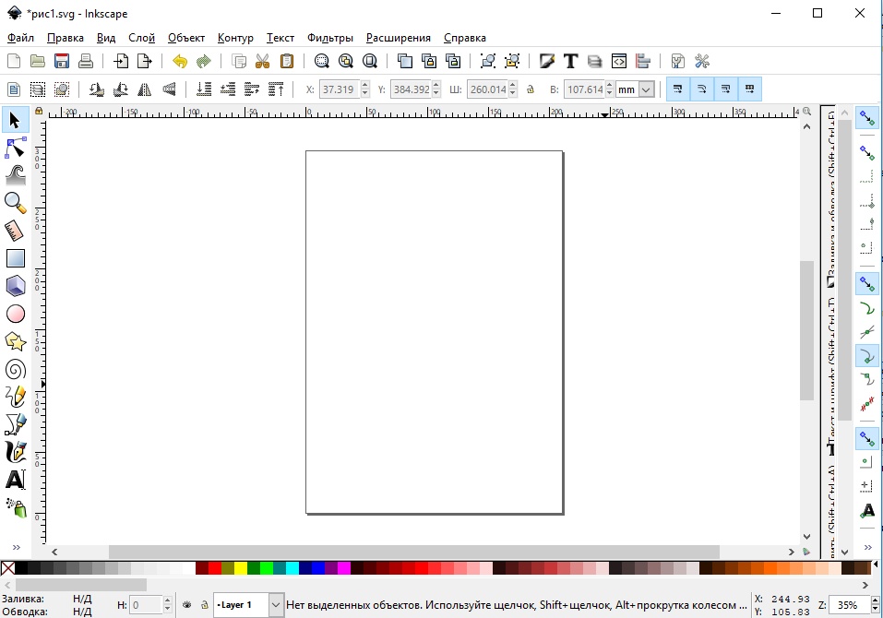Open the Расширения menu
Image resolution: width=883 pixels, height=618 pixels.
coord(399,38)
